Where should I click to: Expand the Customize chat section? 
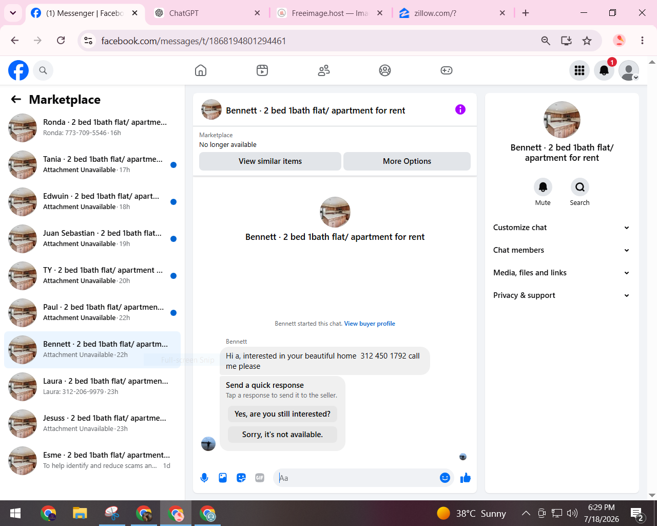562,228
